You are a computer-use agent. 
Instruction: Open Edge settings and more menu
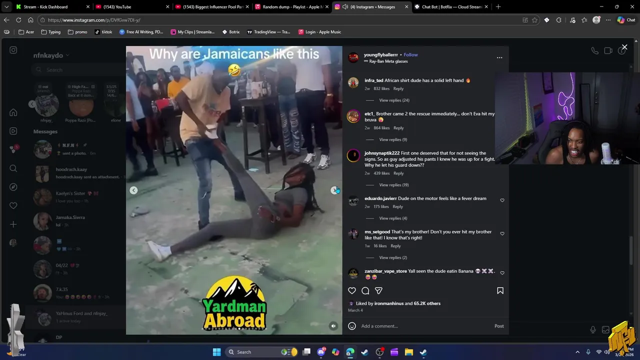608,20
